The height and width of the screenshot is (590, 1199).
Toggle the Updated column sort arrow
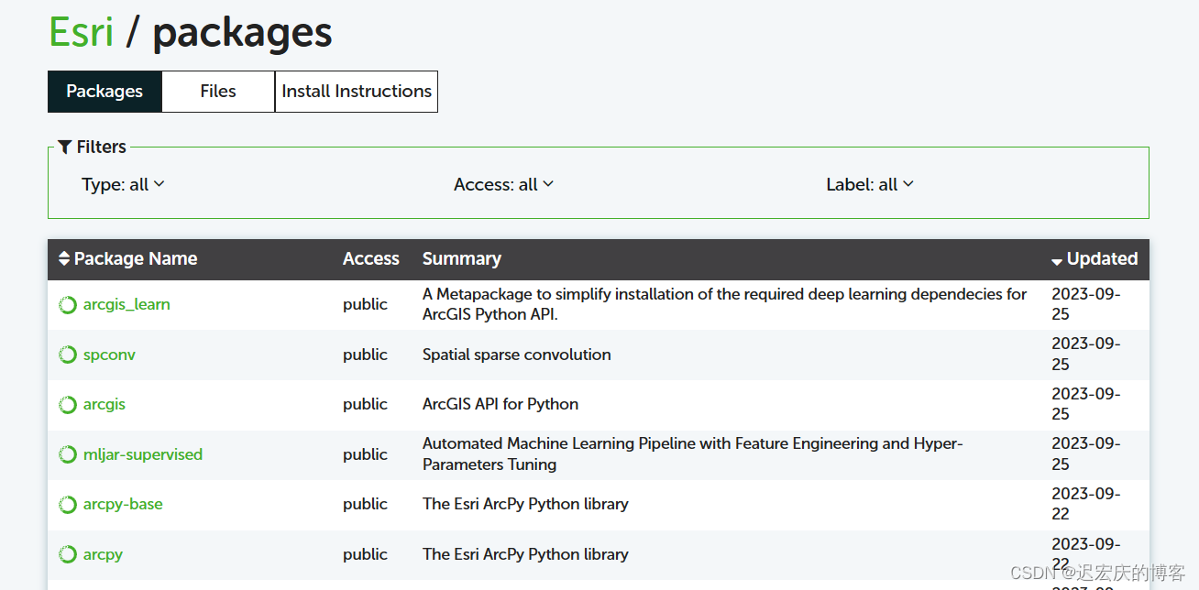pos(1057,261)
